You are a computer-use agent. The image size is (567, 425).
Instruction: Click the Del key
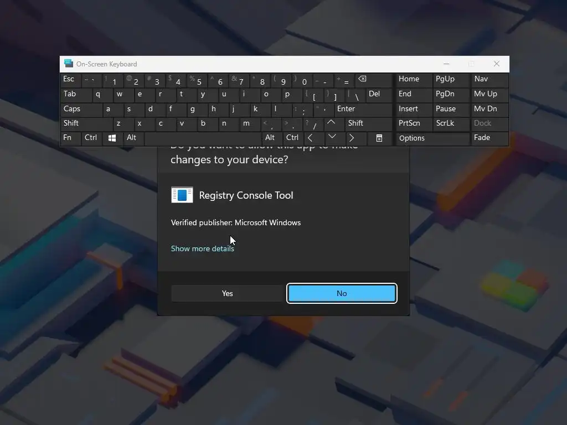click(379, 94)
